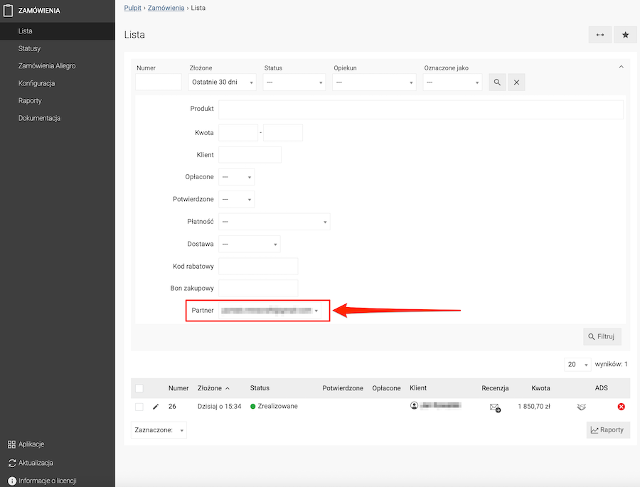Open the Zaznaczone bulk action dropdown

(159, 430)
